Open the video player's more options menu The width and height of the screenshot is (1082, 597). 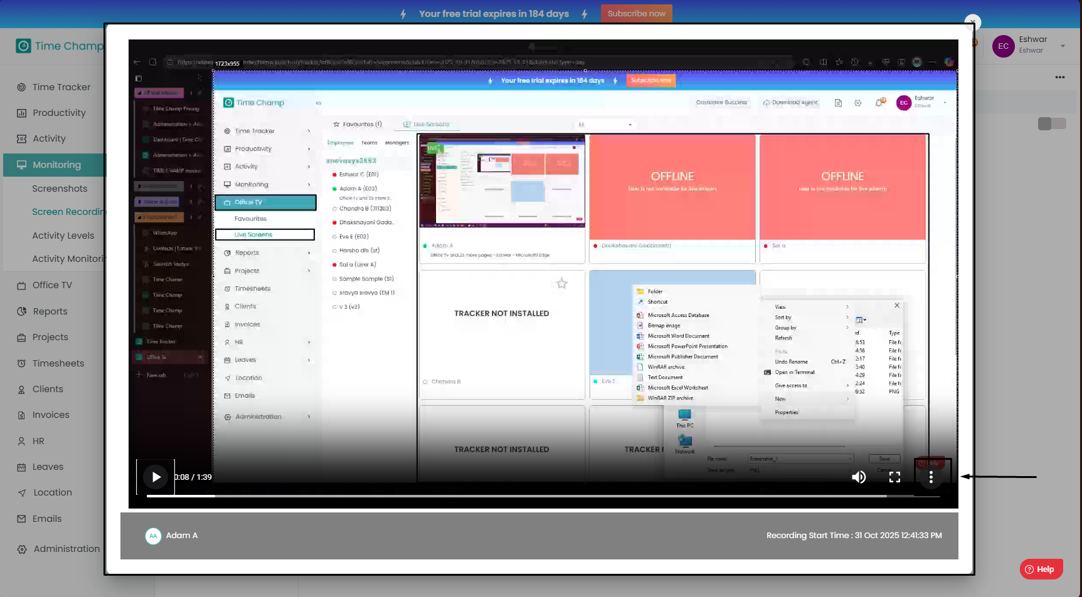(x=931, y=477)
